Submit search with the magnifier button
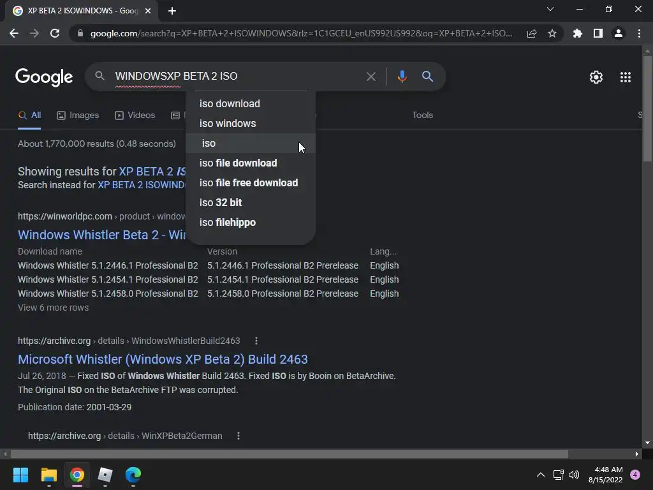 tap(427, 77)
